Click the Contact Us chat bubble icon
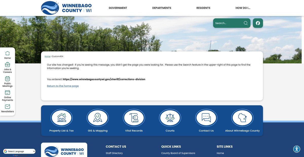This screenshot has width=304, height=157. pyautogui.click(x=206, y=118)
